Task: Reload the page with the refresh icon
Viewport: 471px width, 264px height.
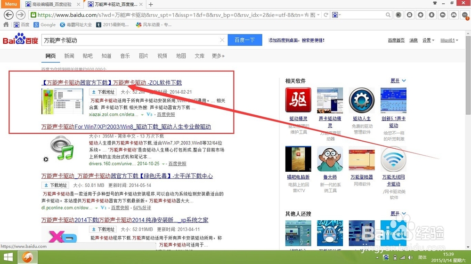Action: (326, 15)
